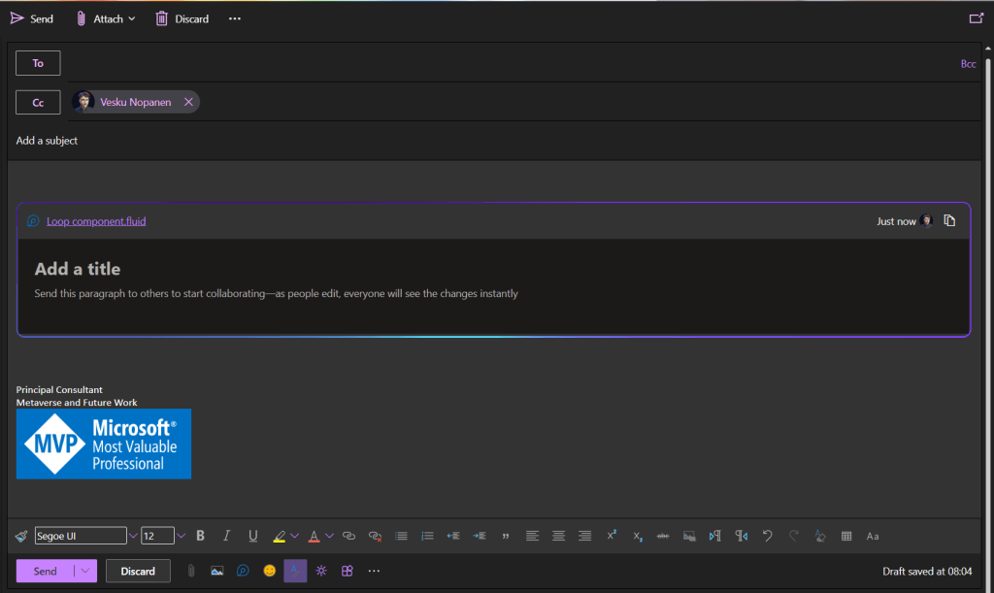Pop out the message to new window
Viewport: 994px width, 593px height.
click(976, 18)
